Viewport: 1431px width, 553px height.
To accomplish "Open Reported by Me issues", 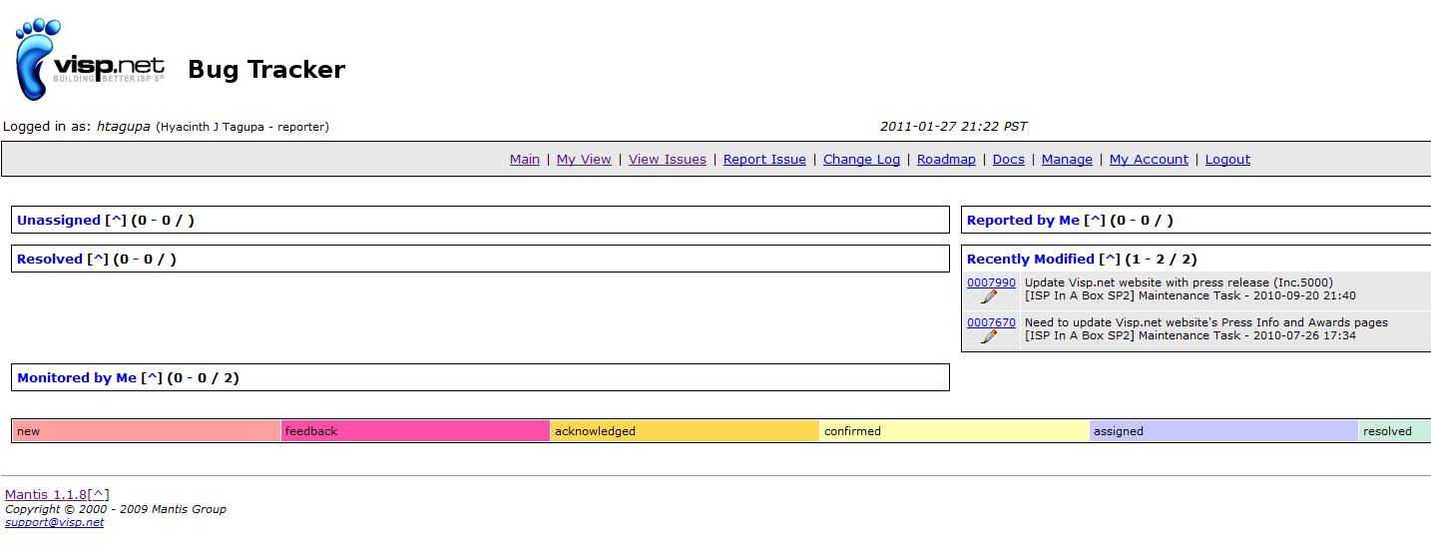I will tap(1023, 220).
